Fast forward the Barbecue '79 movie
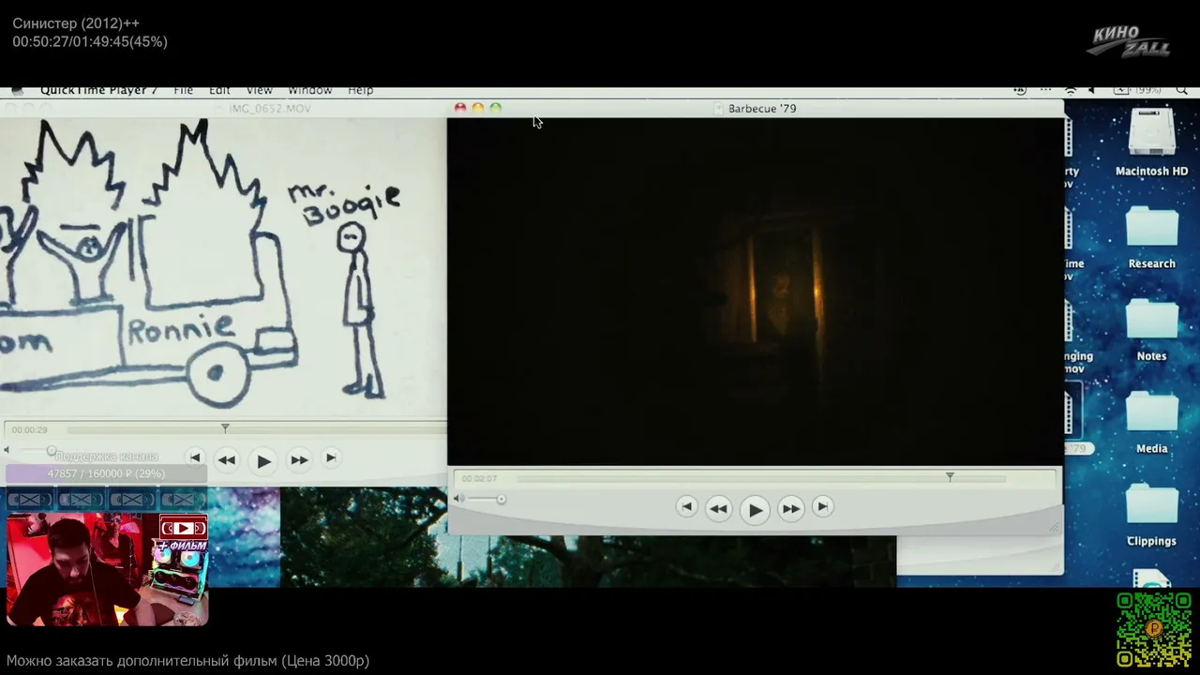 click(x=791, y=509)
